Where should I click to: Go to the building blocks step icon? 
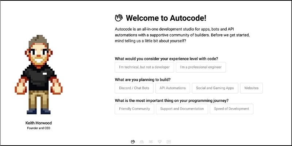[x=142, y=142]
